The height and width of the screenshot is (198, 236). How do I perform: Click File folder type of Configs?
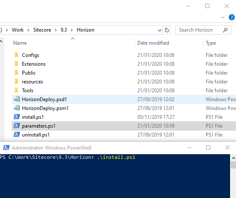point(217,55)
